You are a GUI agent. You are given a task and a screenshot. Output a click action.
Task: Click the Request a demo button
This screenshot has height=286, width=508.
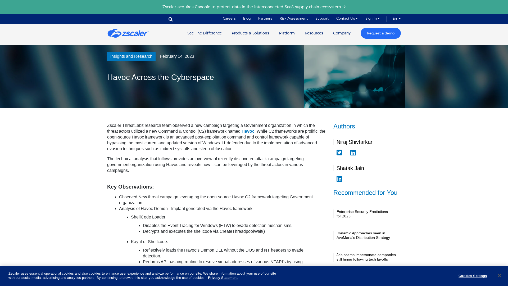coord(380,33)
